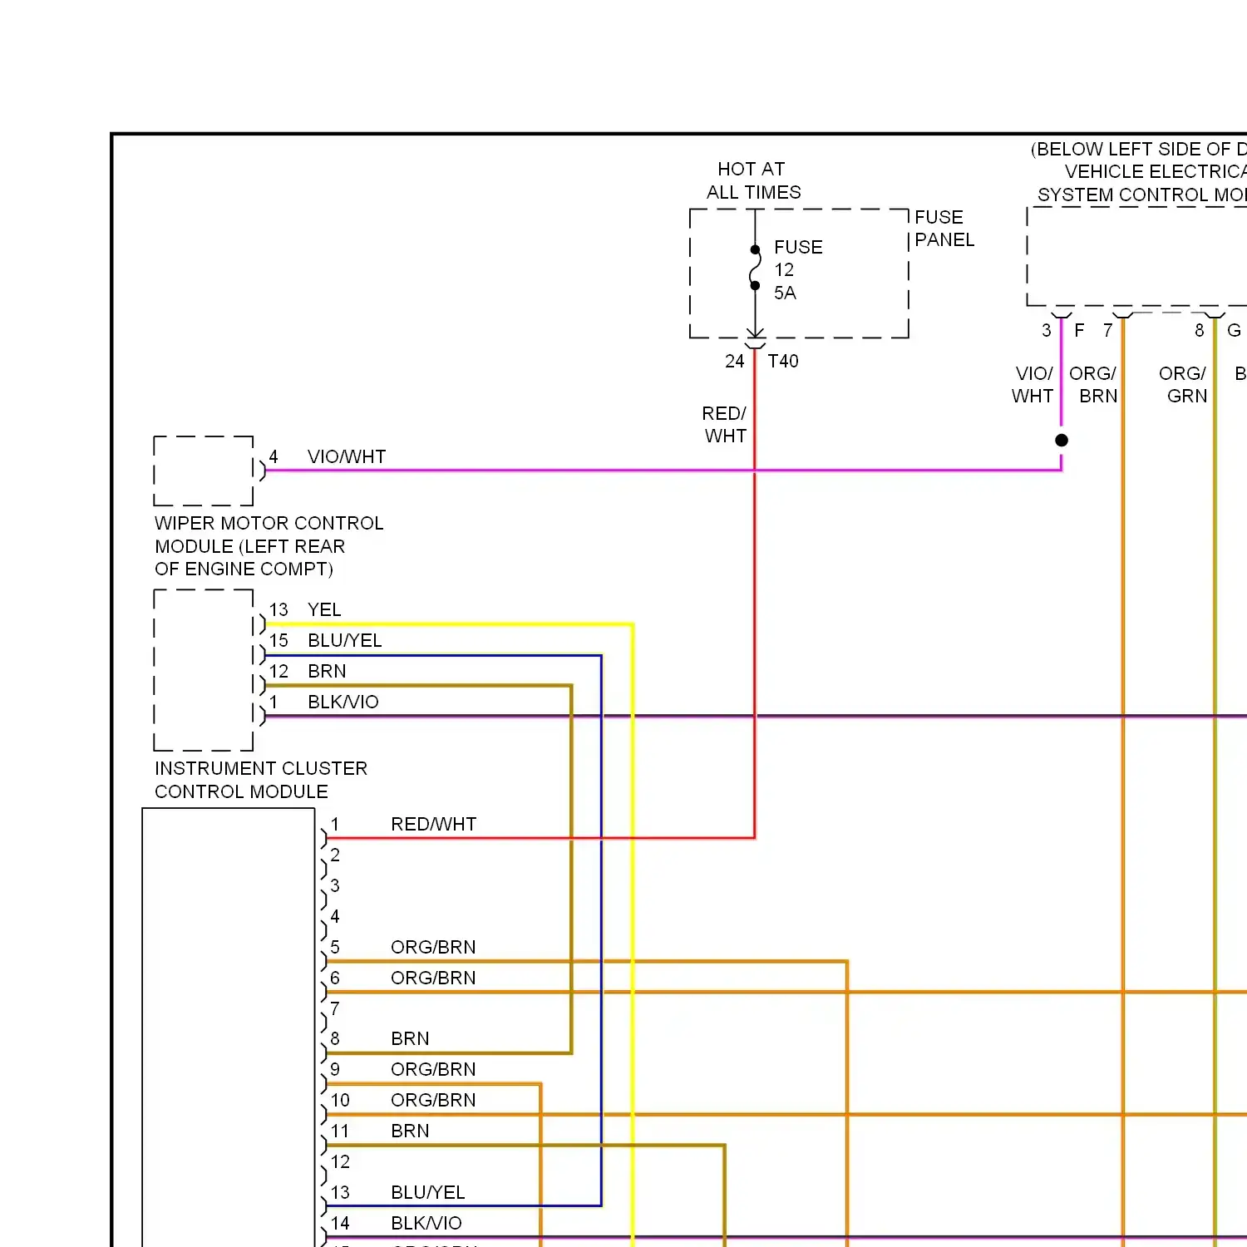The image size is (1247, 1247).
Task: Click the BLK/VIO label at pin 1
Action: click(x=343, y=702)
